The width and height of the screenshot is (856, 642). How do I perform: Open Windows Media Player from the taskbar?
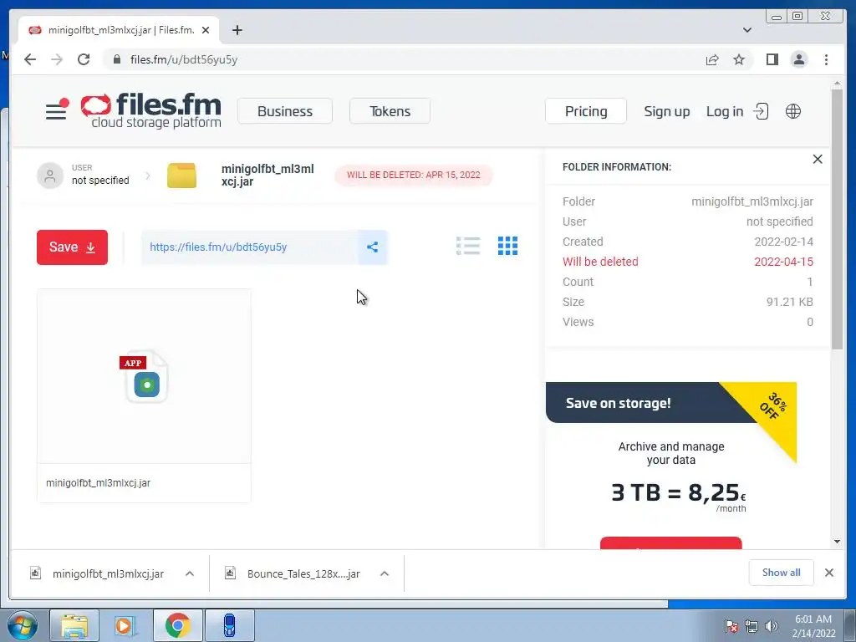click(x=125, y=625)
